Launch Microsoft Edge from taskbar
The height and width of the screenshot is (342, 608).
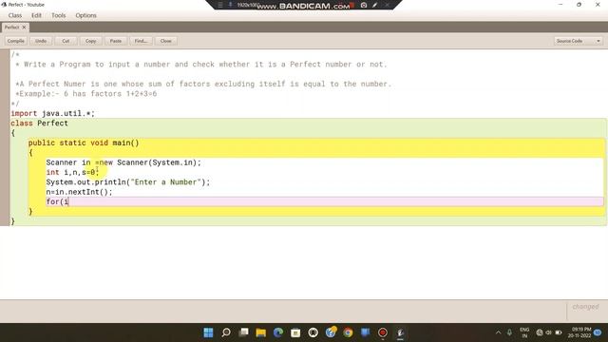278,332
